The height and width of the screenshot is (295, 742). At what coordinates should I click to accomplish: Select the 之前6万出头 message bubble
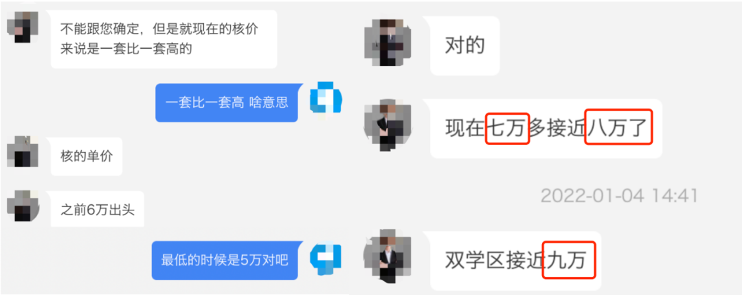point(98,210)
